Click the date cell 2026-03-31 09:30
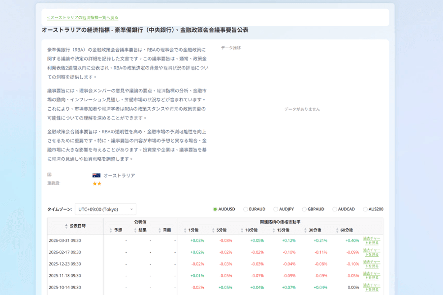This screenshot has width=443, height=295. 65,240
